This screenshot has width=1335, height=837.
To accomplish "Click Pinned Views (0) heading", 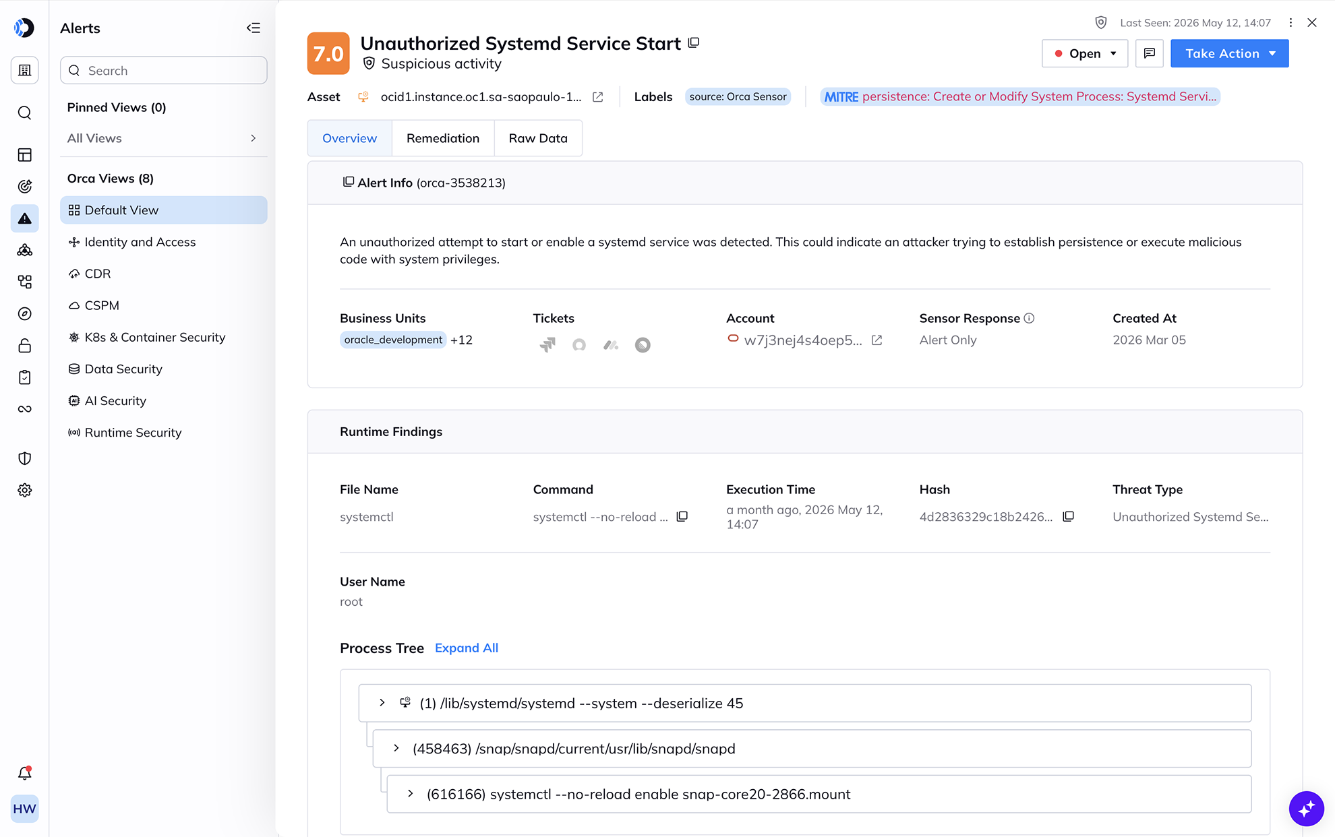I will click(x=117, y=107).
